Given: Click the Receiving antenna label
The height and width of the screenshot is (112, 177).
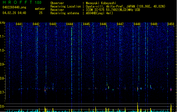Looking at the screenshot, I should (65, 13).
